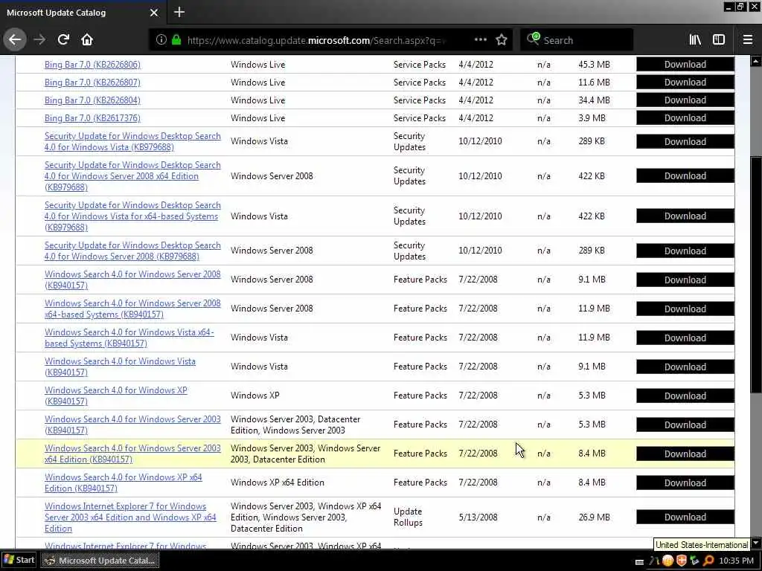Open the red security shield tray icon

(x=682, y=561)
